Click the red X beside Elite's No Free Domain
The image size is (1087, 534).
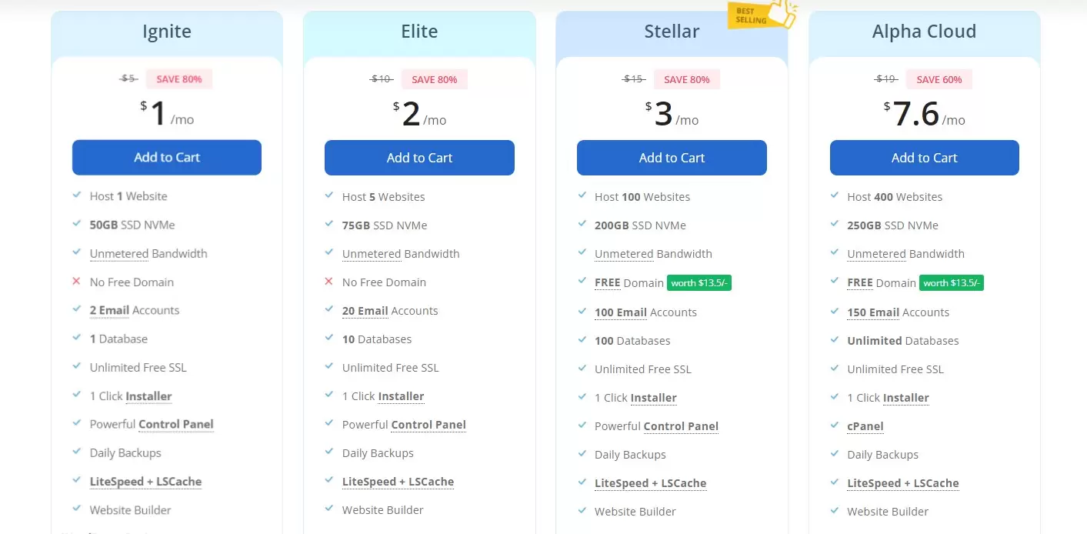click(x=328, y=282)
